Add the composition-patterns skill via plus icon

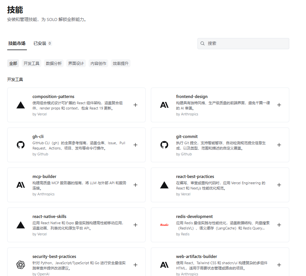pyautogui.click(x=135, y=105)
